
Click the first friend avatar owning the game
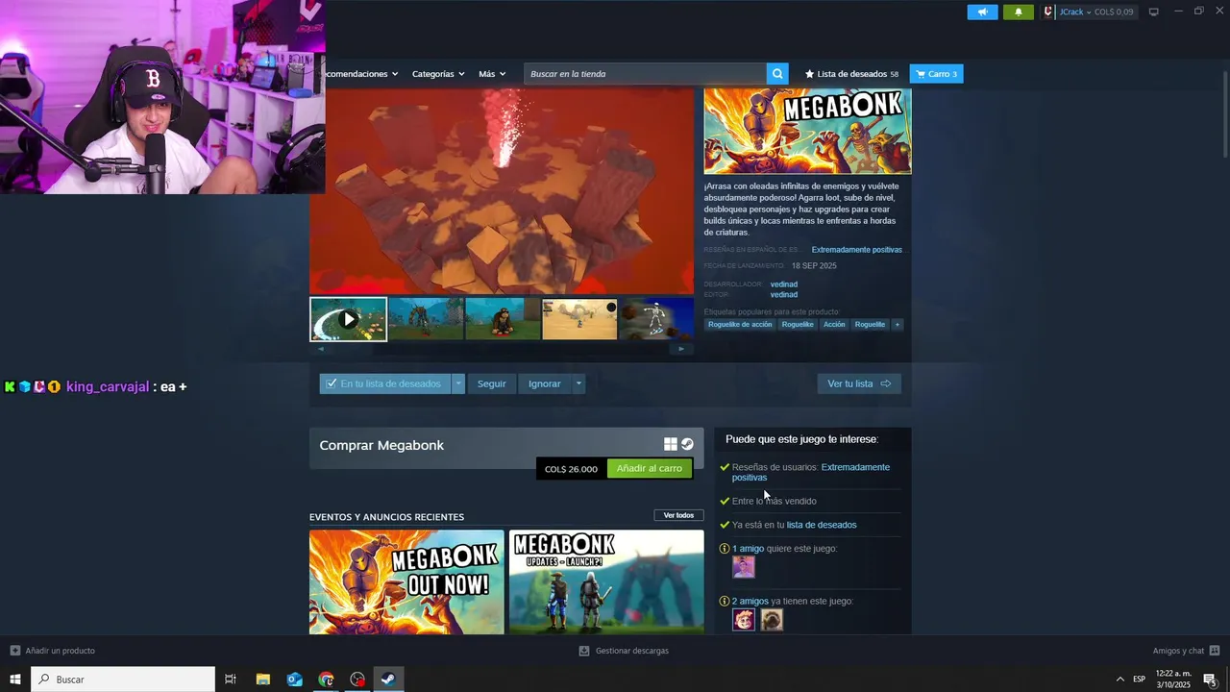tap(744, 620)
